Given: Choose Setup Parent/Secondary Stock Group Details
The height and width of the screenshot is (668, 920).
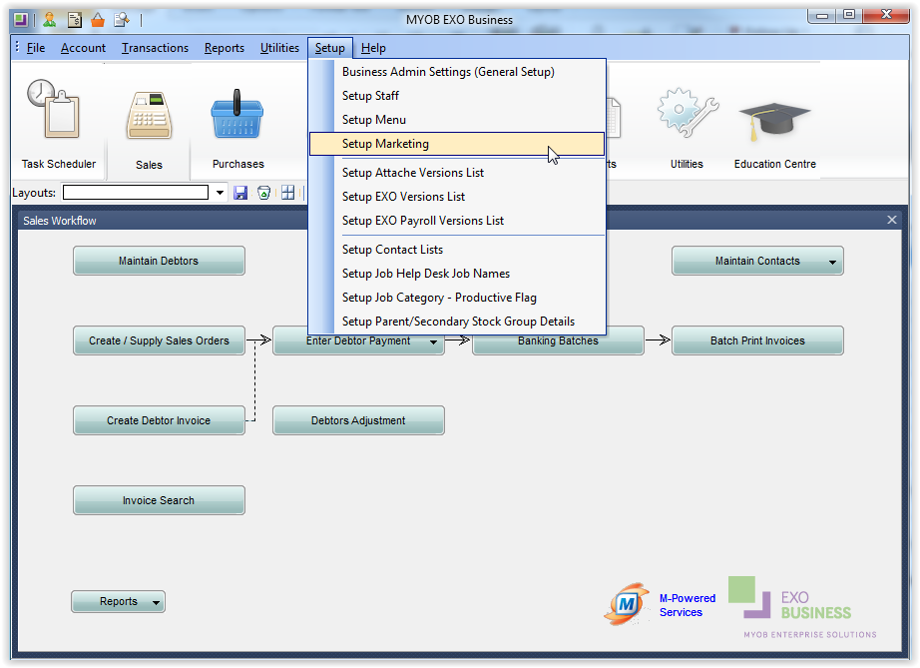Looking at the screenshot, I should pos(457,322).
